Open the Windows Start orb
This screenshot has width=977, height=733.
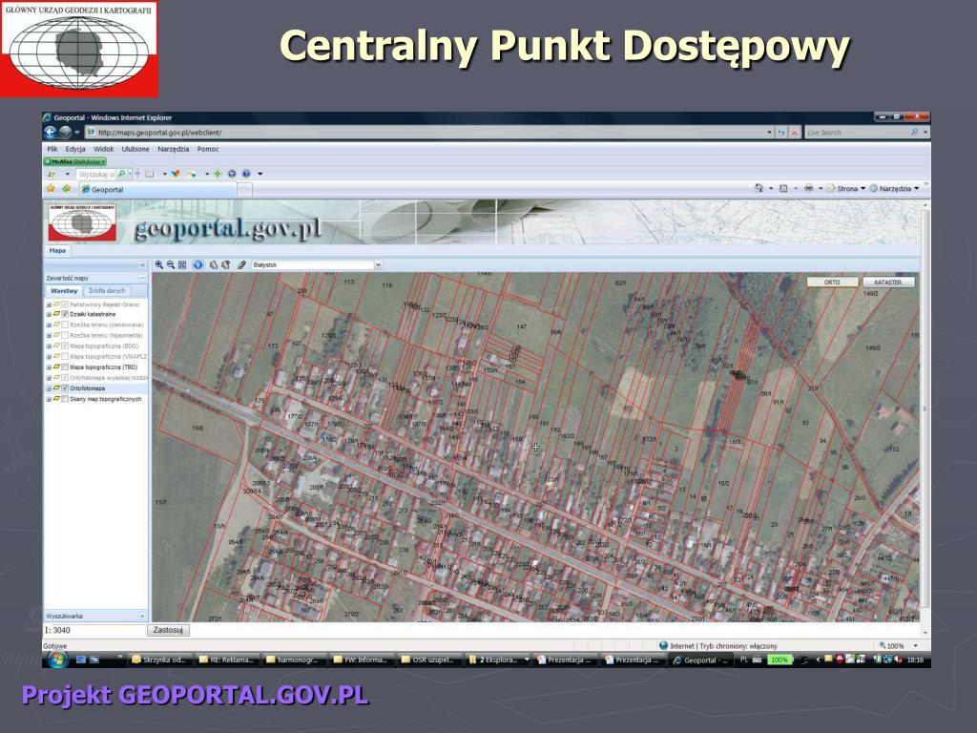pyautogui.click(x=57, y=660)
